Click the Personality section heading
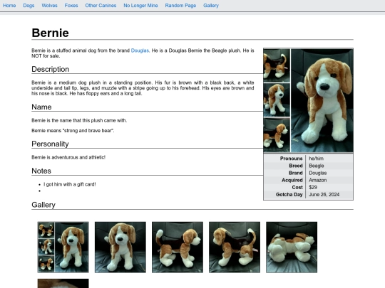This screenshot has width=385, height=288. [50, 144]
